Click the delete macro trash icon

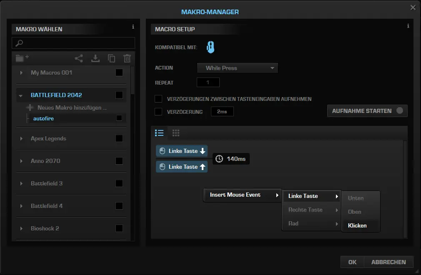coord(127,58)
